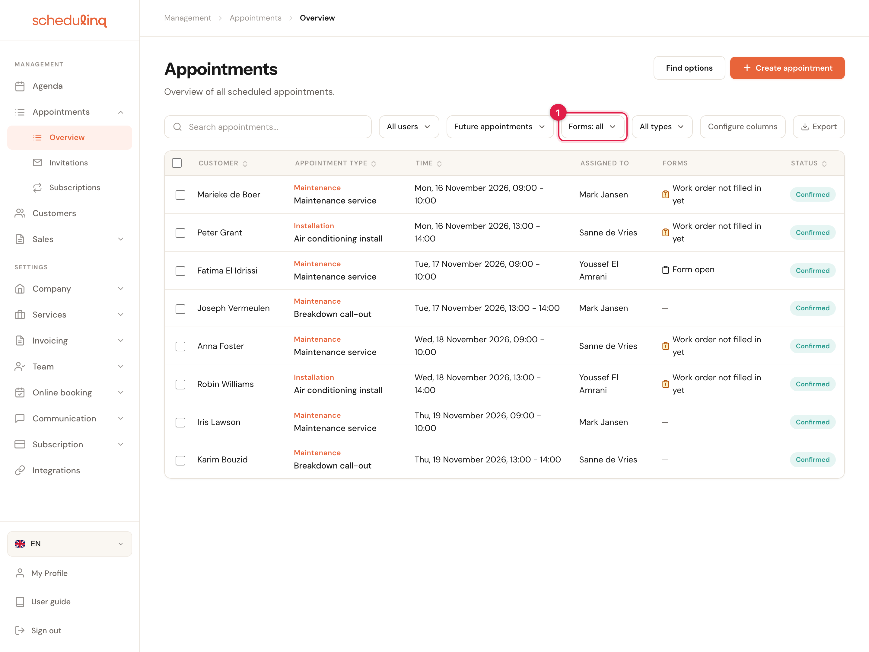Open Configure columns
The width and height of the screenshot is (869, 652).
click(743, 126)
